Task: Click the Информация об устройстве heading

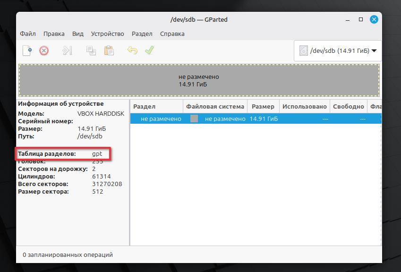Action: click(61, 103)
